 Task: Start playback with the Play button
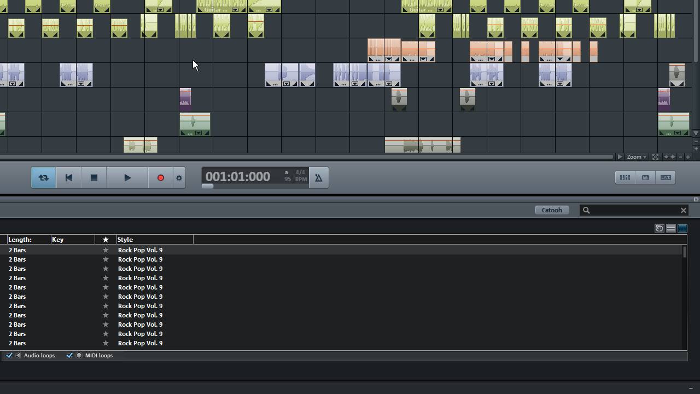(127, 178)
